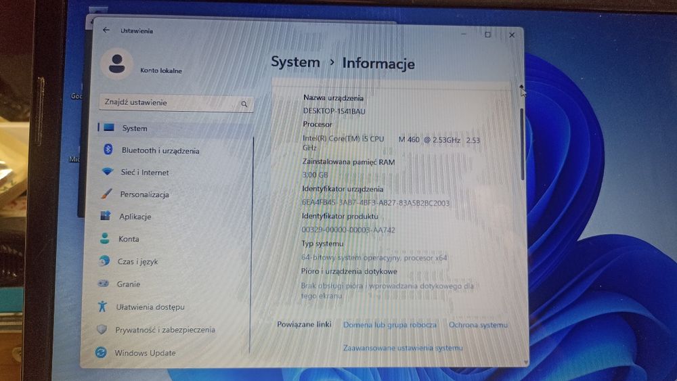
Task: Maximize the Ustawienia window
Action: click(x=487, y=35)
